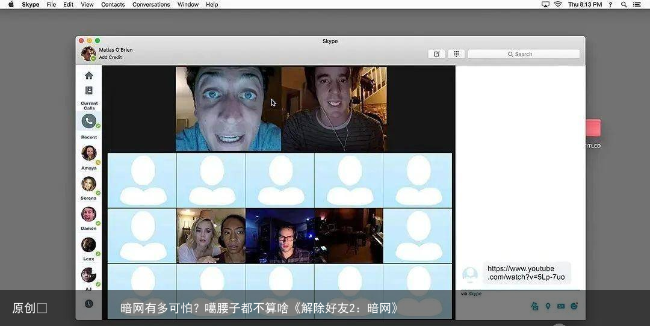
Task: Click the Matias O'Brien account name
Action: click(x=116, y=50)
